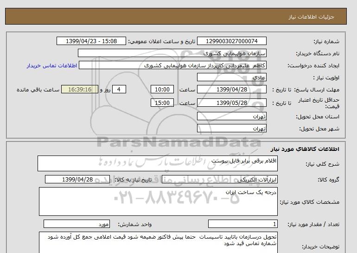Click label ایجاد کننده درخواست

pos(313,65)
